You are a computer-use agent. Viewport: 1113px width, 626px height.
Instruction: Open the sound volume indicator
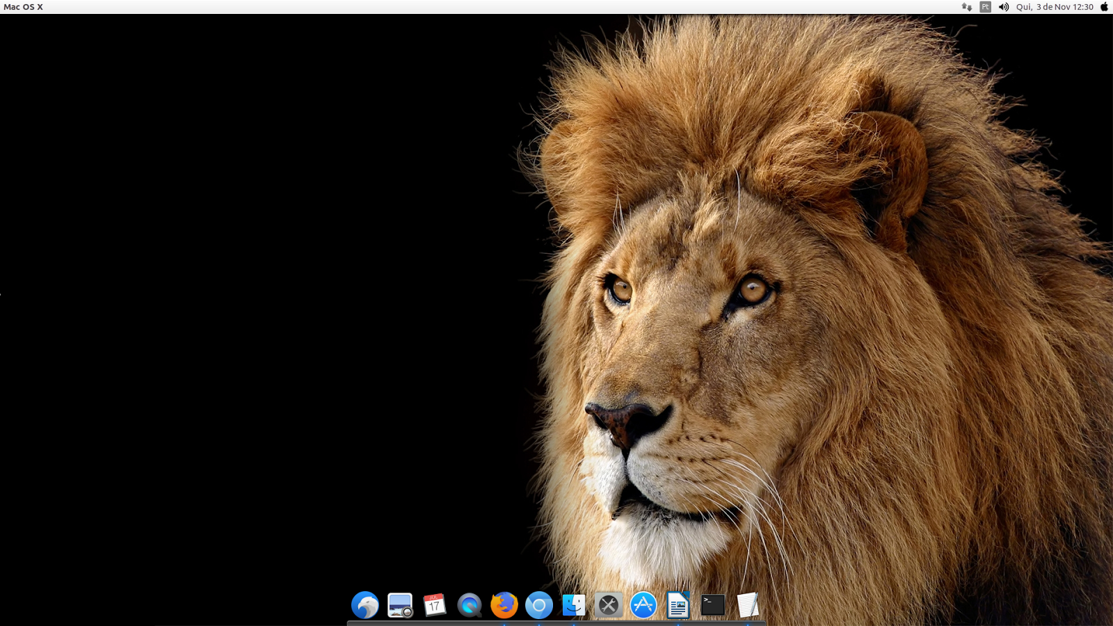click(x=1004, y=7)
